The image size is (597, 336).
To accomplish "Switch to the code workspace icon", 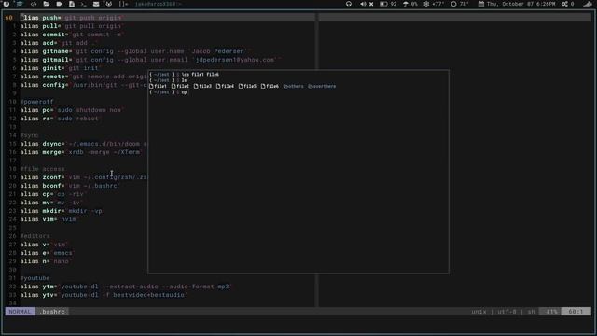I will [34, 4].
